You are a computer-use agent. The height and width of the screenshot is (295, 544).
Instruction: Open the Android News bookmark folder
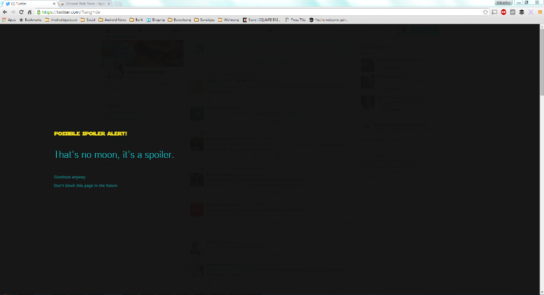[x=112, y=20]
